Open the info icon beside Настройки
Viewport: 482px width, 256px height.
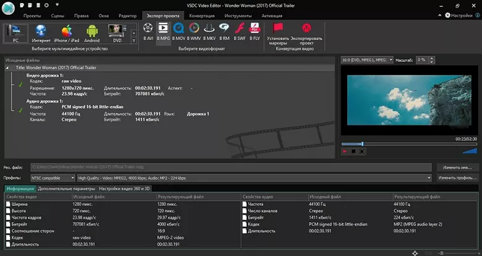point(478,15)
